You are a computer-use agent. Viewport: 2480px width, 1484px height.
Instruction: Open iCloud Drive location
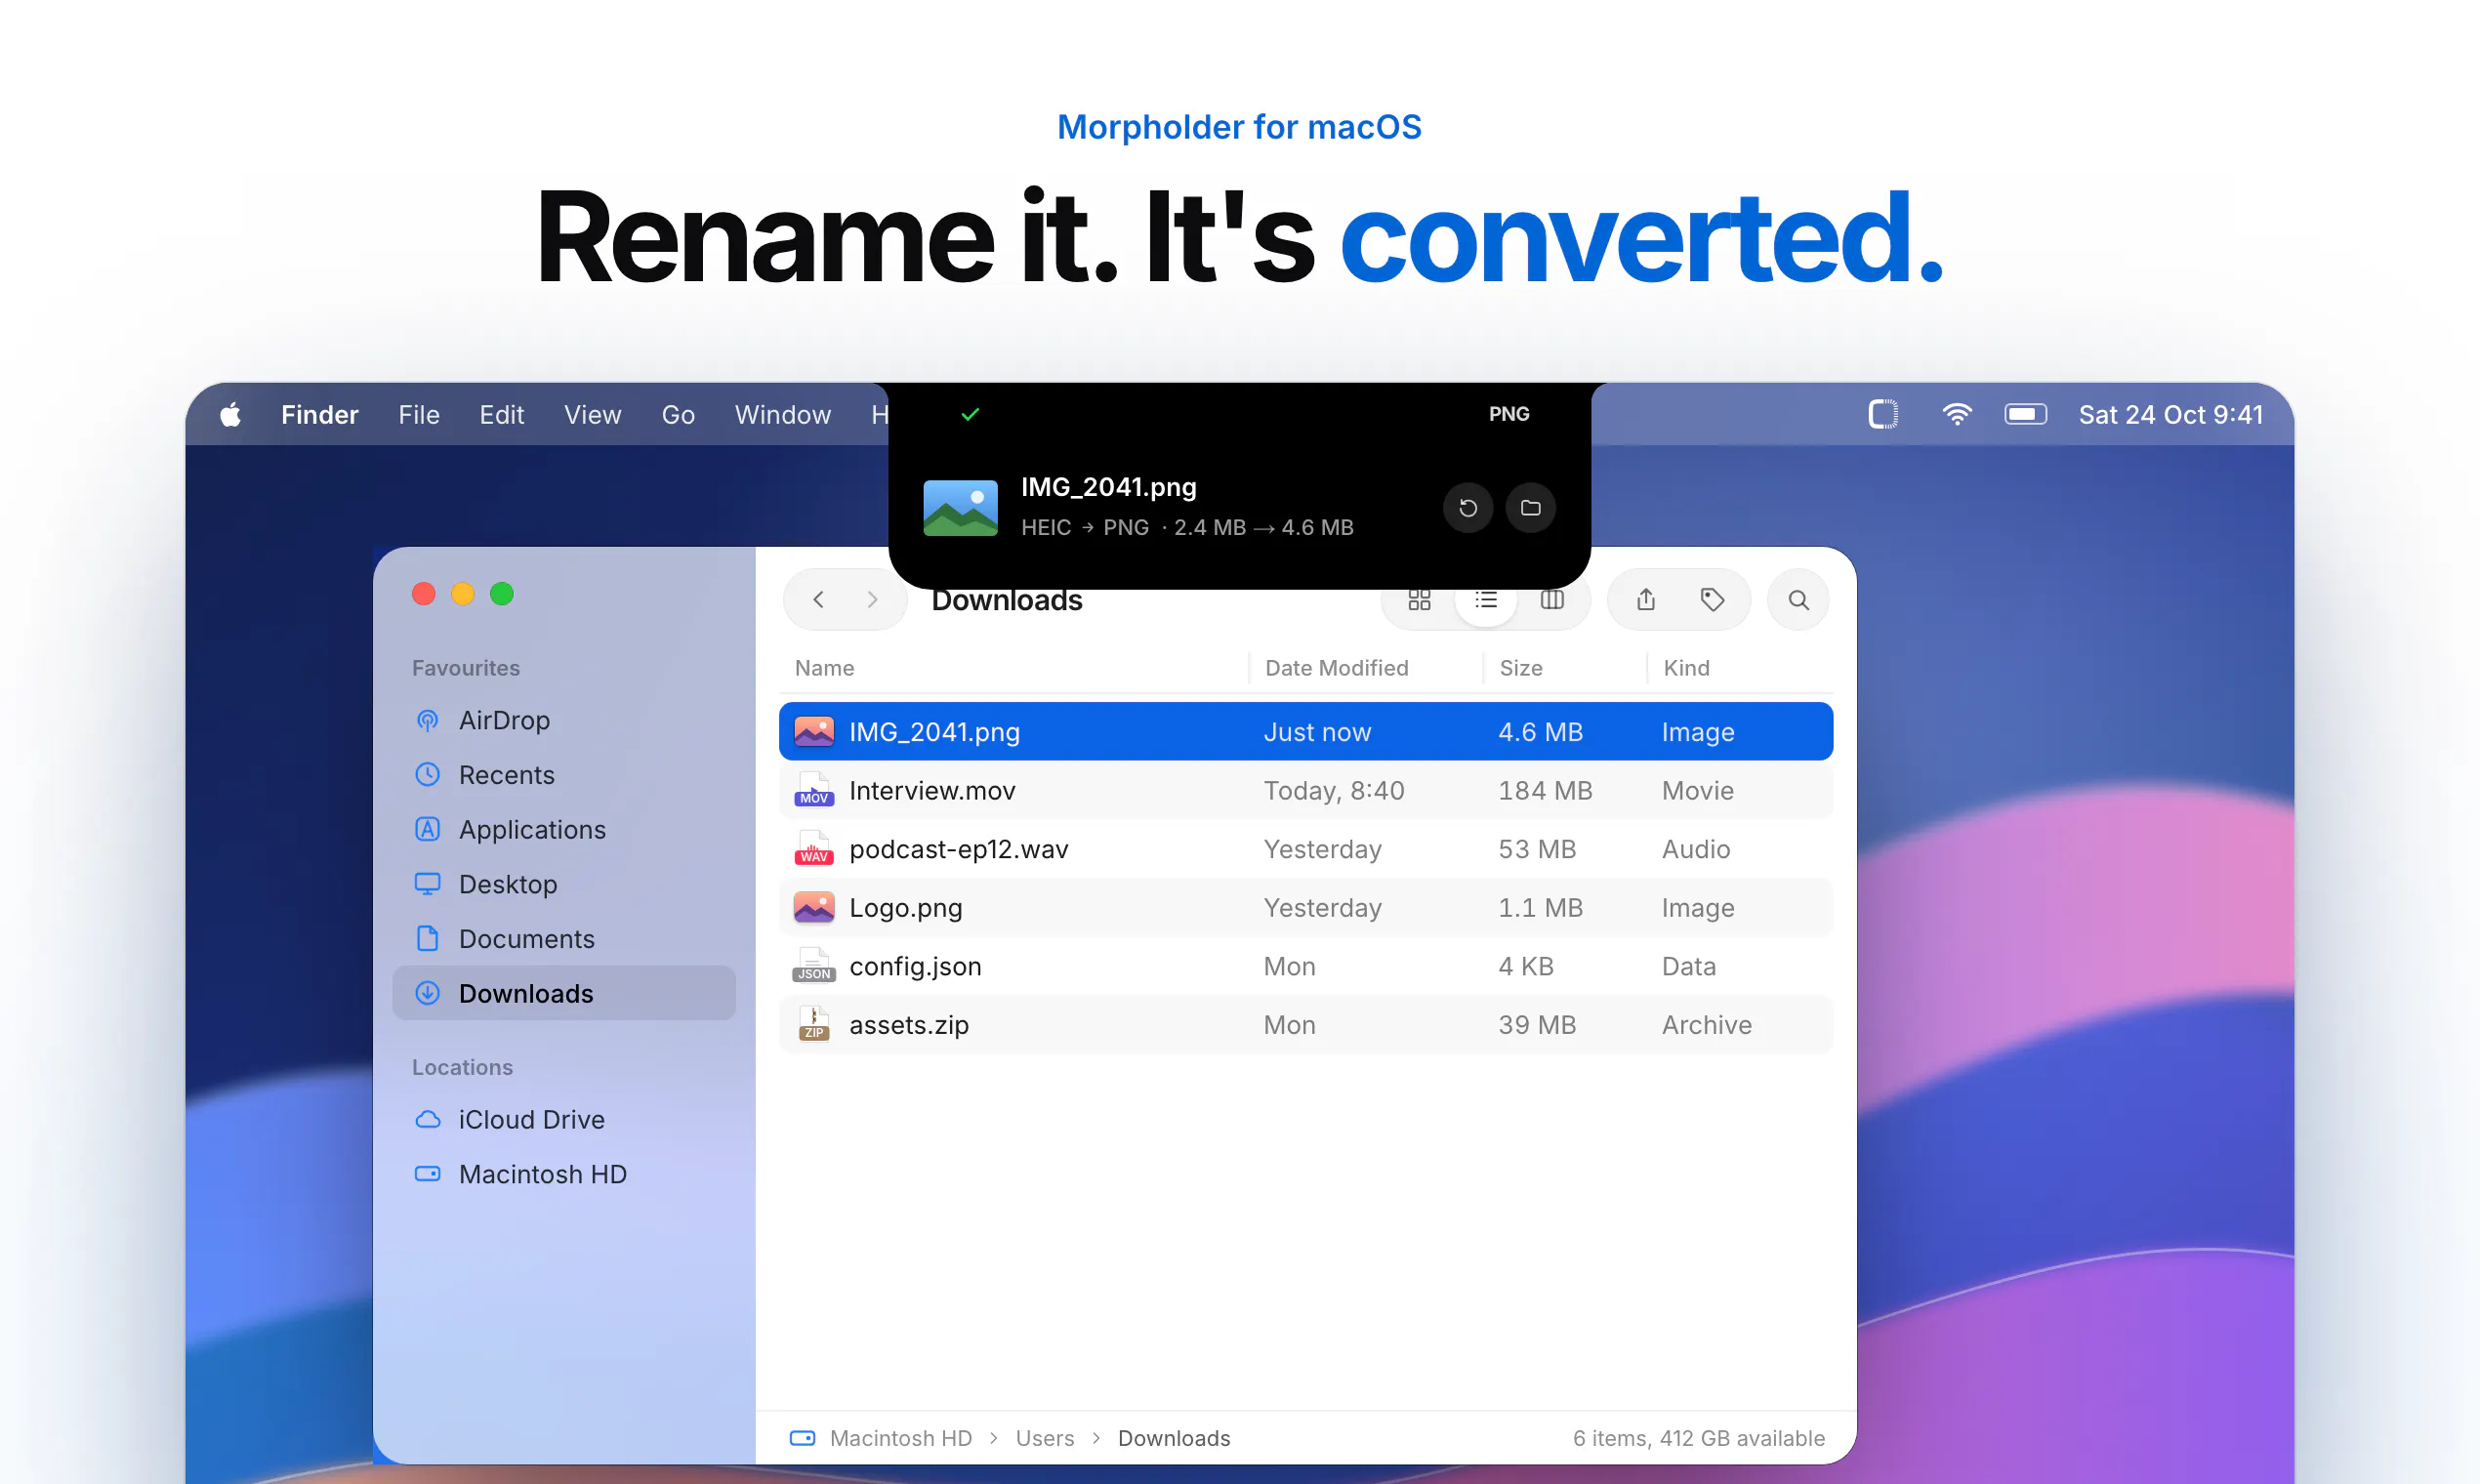pyautogui.click(x=564, y=1120)
